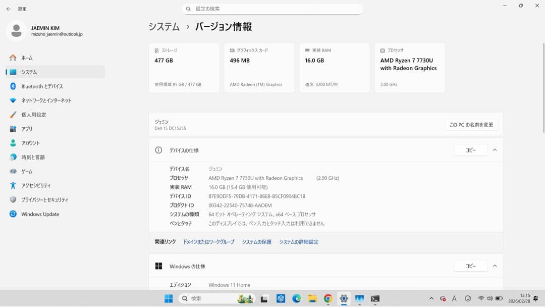
Task: Open システムの保護 link
Action: pyautogui.click(x=256, y=242)
